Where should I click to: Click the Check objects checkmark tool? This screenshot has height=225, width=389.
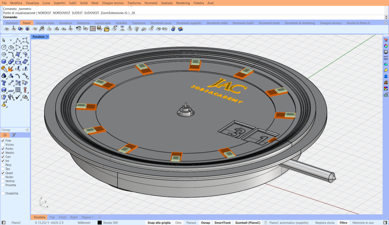tap(18, 97)
